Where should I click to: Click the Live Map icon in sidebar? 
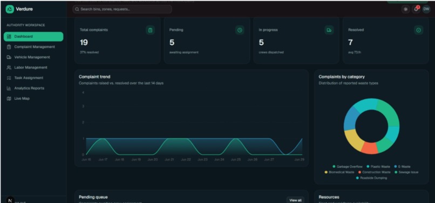coord(9,99)
